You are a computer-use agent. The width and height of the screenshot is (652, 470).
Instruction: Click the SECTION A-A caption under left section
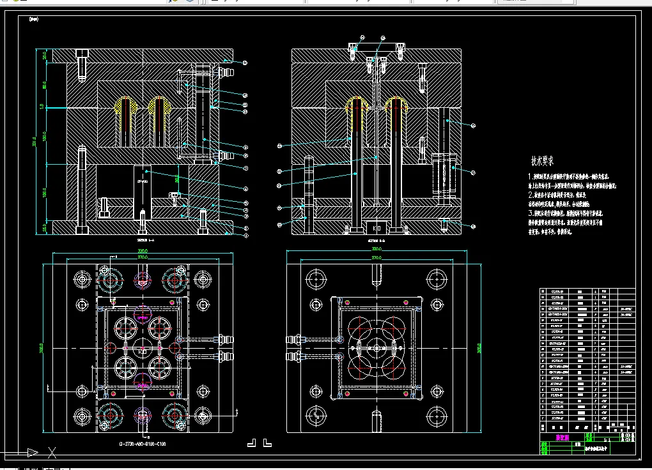point(146,239)
